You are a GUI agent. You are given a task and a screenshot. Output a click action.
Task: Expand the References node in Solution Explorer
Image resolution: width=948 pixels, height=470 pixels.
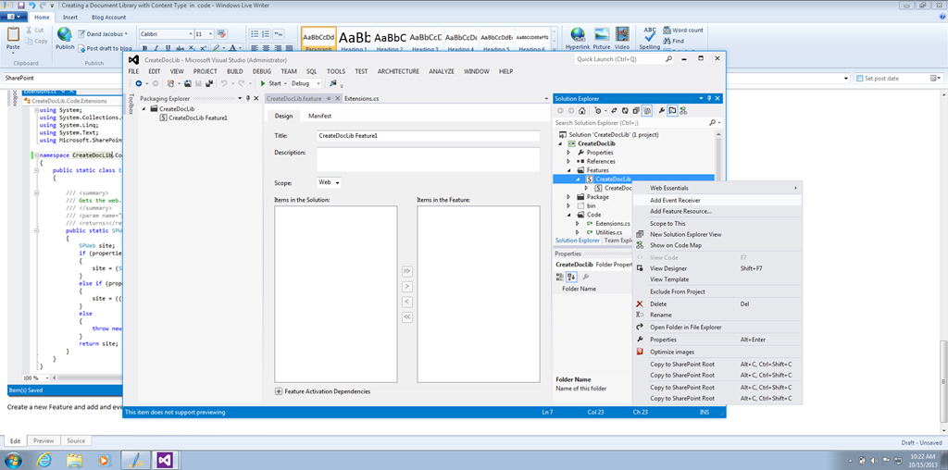pyautogui.click(x=568, y=161)
